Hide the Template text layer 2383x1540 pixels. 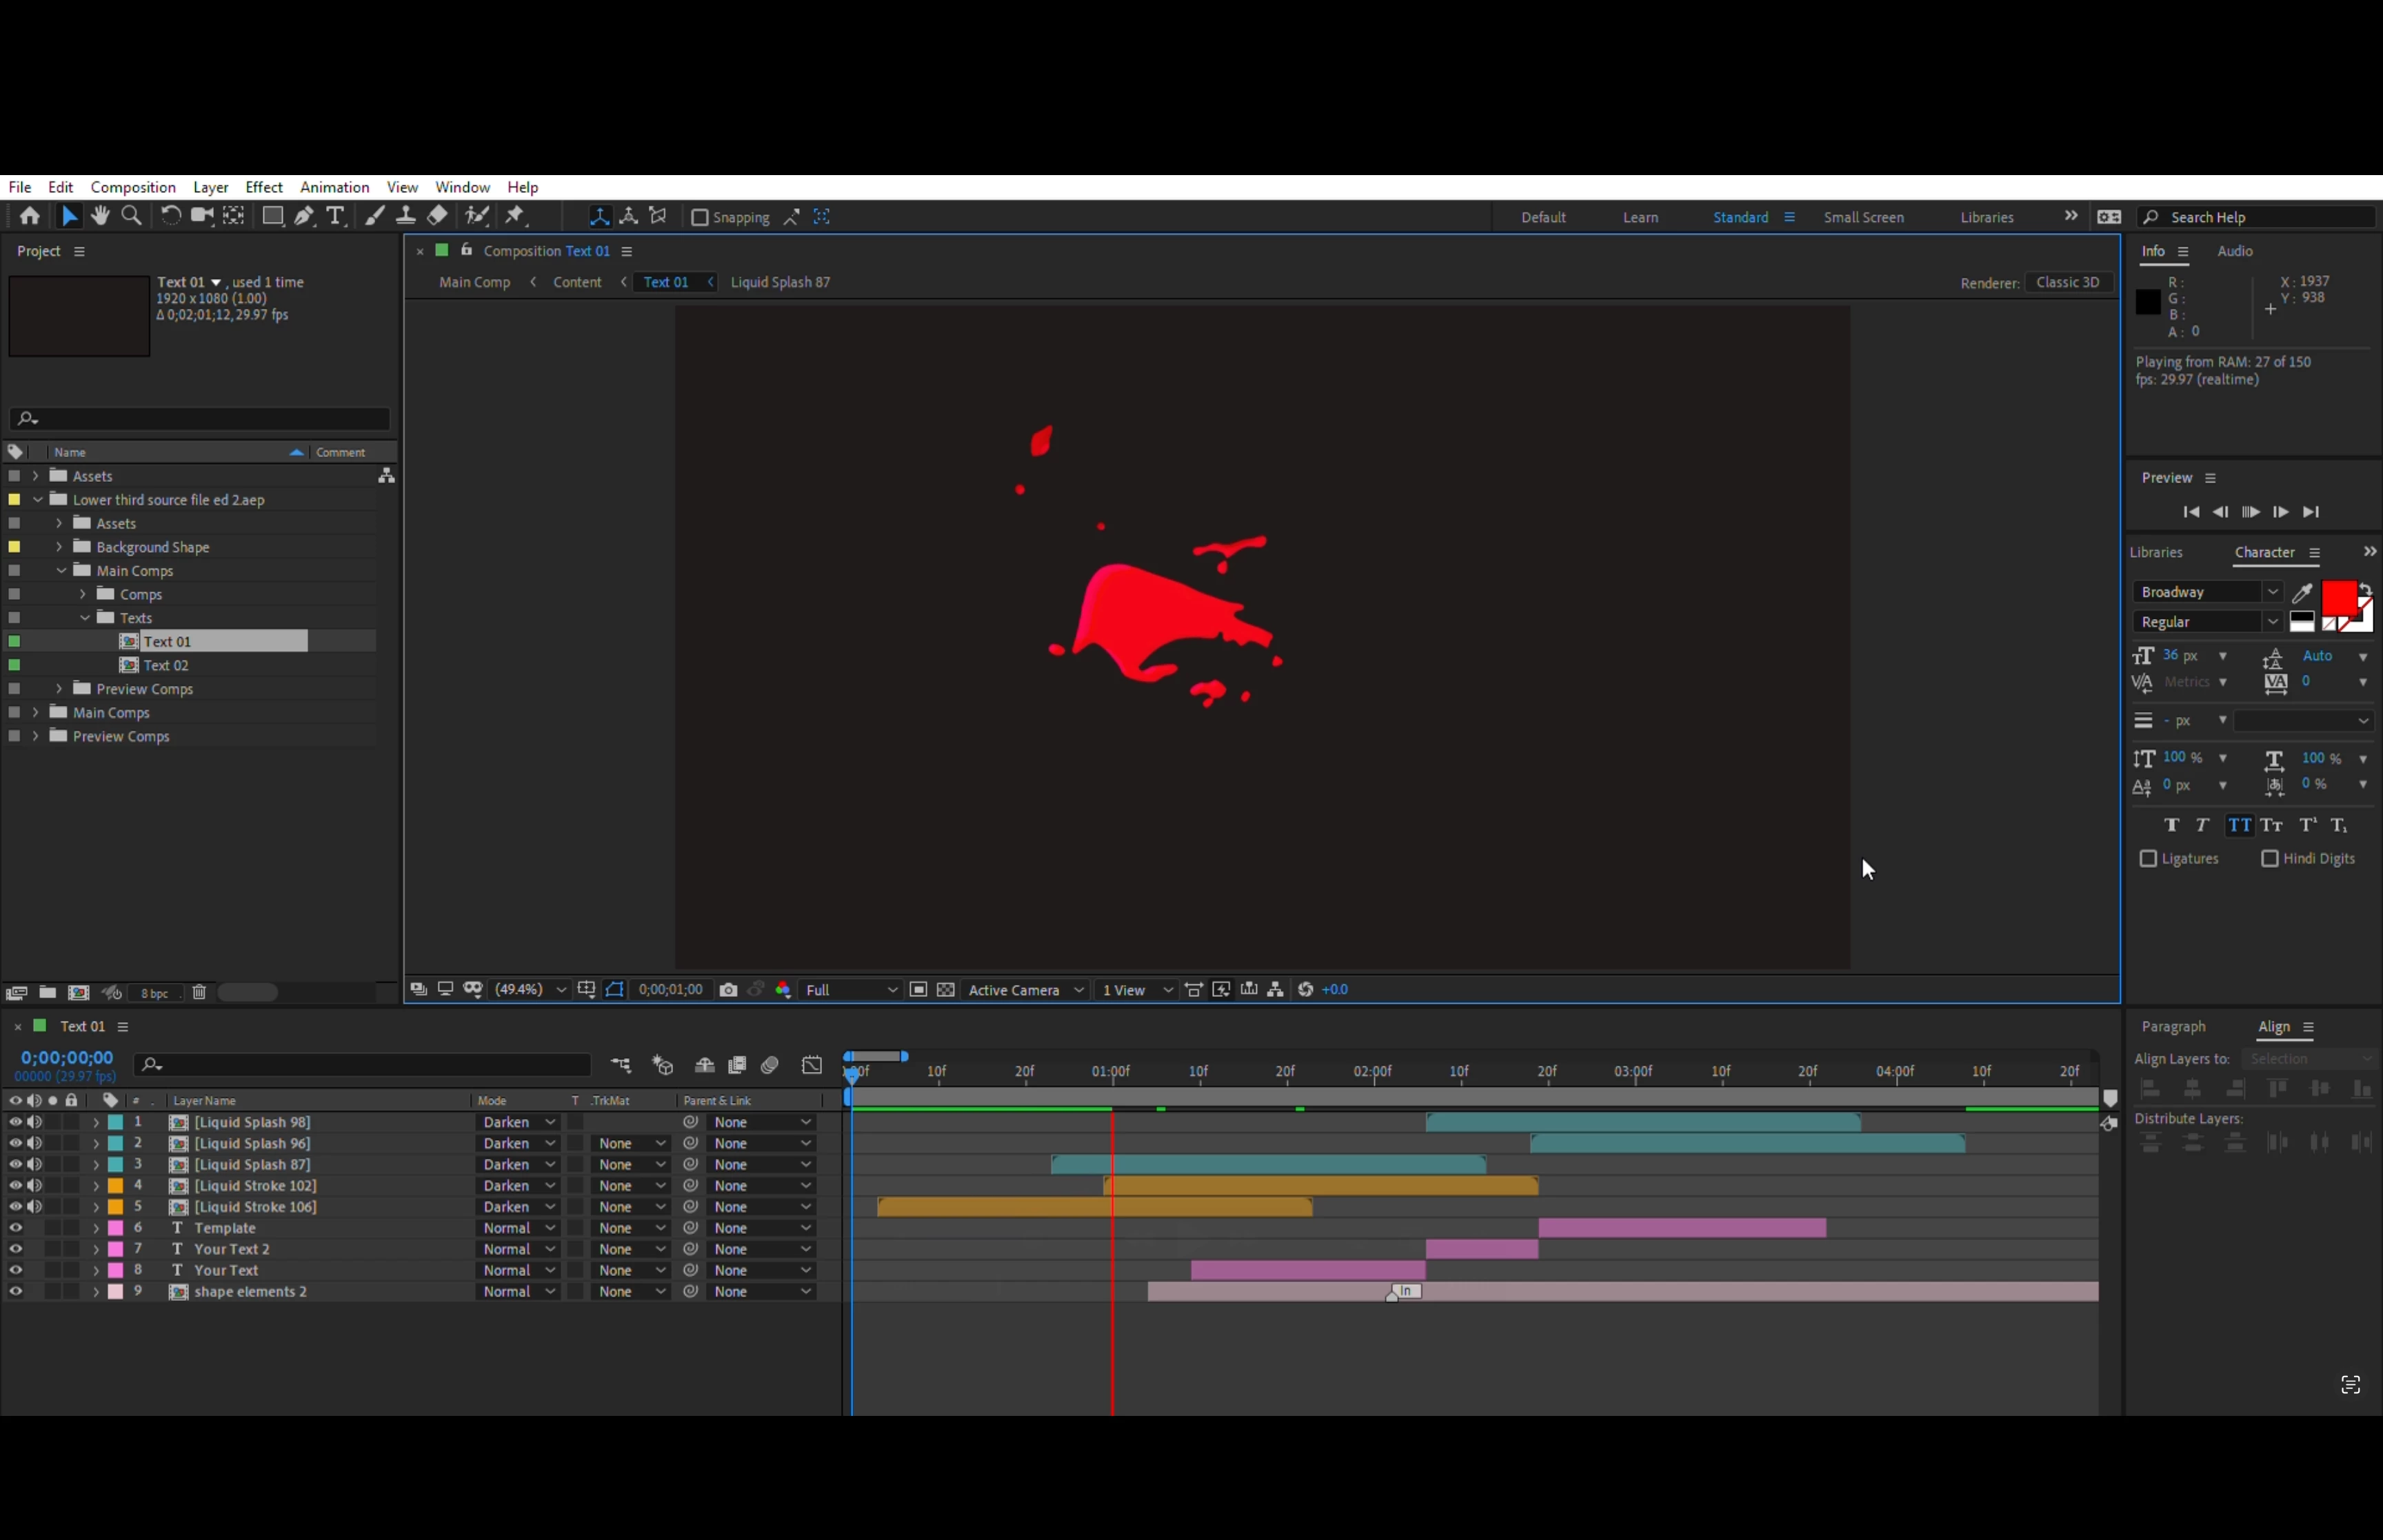click(x=16, y=1228)
